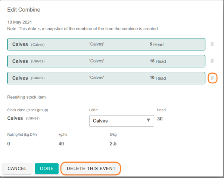Click the Edit Combine dialog title
This screenshot has width=224, height=178.
24,10
